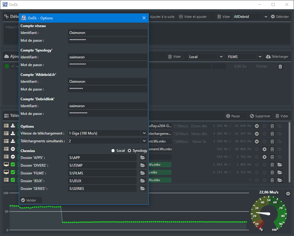
Task: Click the paused status icon on 3 782 Mo row
Action: 13,157
